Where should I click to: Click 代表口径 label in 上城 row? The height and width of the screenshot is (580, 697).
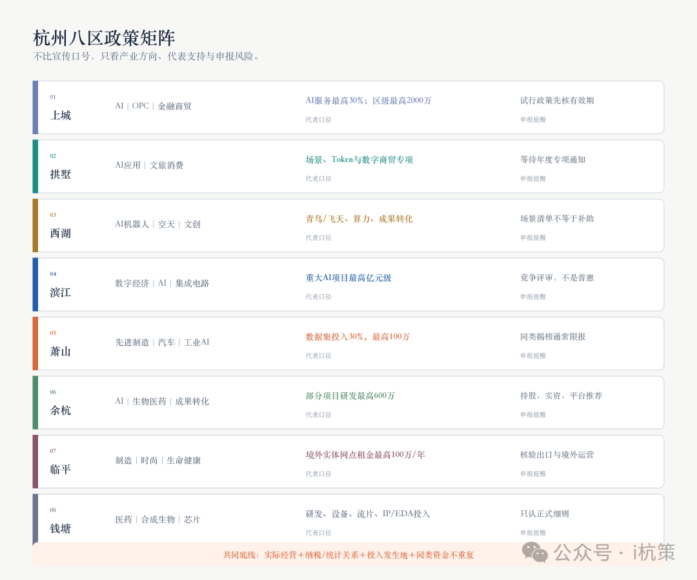click(318, 120)
